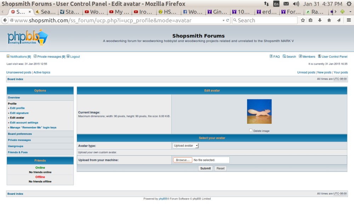
Task: Check the Delete image checkbox
Action: [x=251, y=130]
